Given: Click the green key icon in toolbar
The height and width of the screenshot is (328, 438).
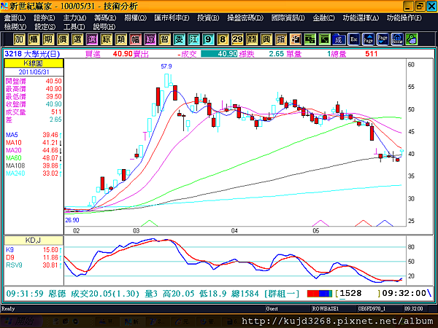Looking at the screenshot, I should point(412,39).
